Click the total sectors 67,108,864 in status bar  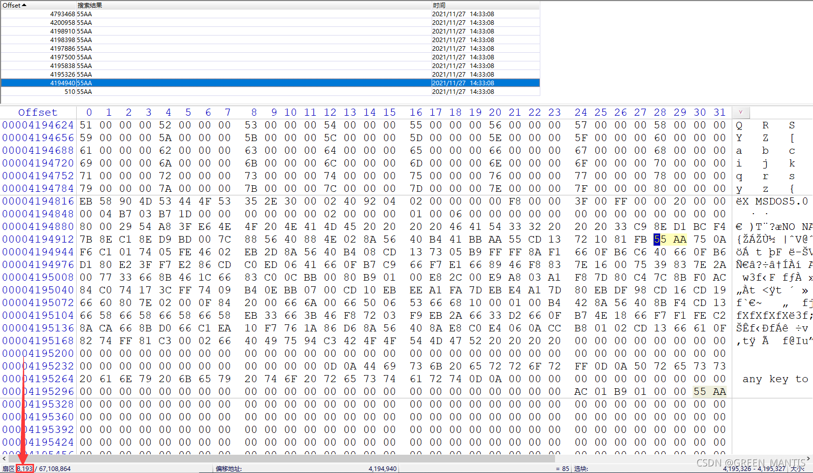tap(55, 468)
